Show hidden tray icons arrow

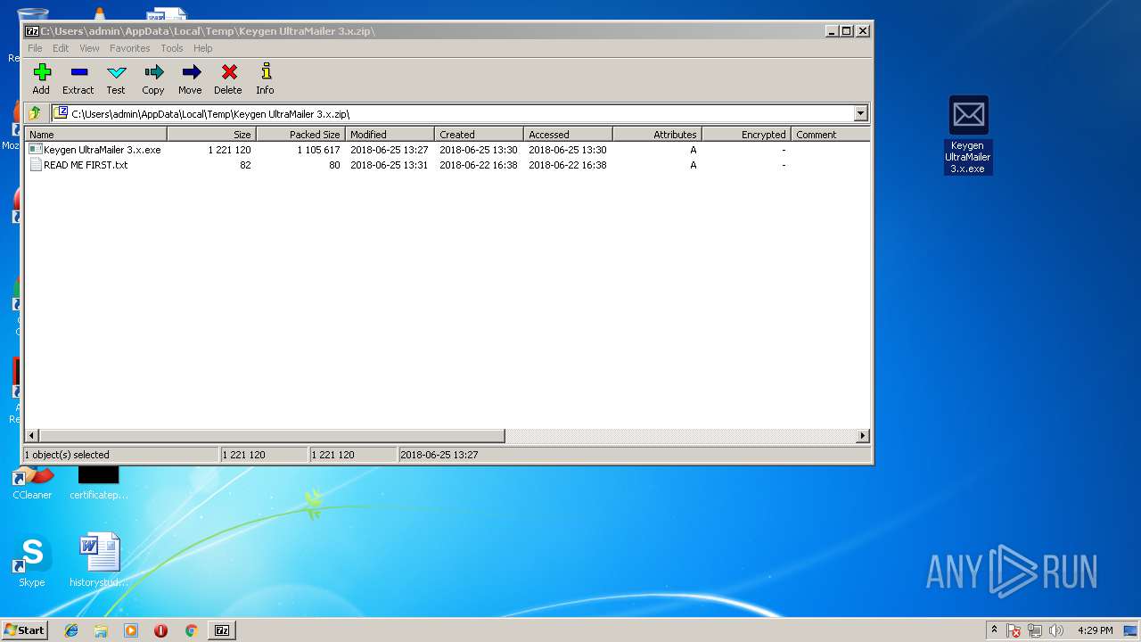point(994,630)
